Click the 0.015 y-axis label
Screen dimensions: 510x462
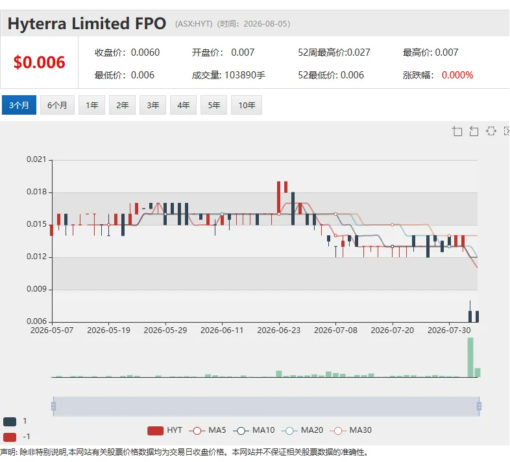(36, 224)
